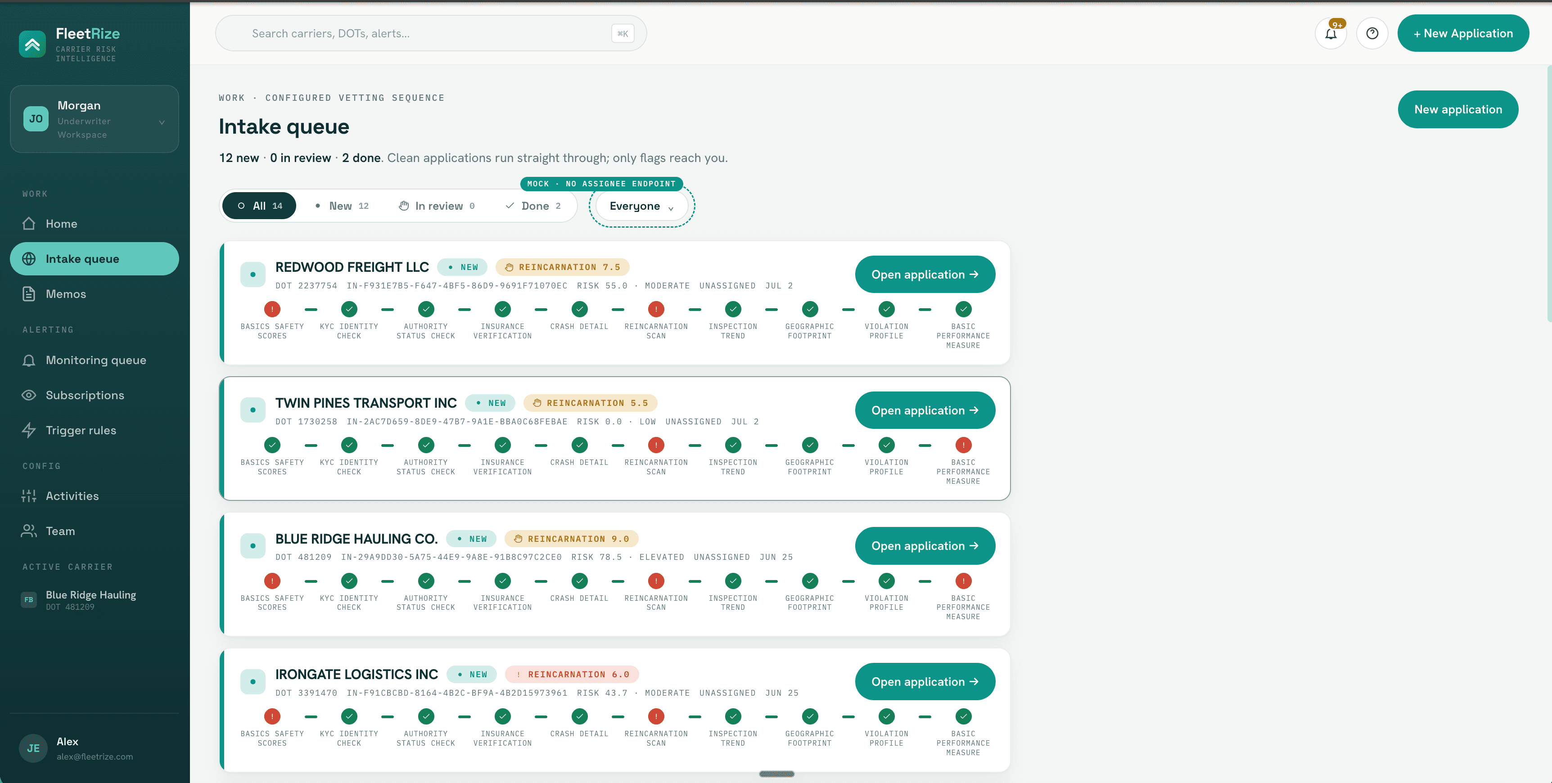The height and width of the screenshot is (783, 1552).
Task: Open the help question mark icon
Action: pos(1372,34)
